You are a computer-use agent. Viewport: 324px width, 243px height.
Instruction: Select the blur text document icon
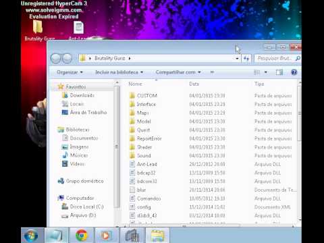pos(132,190)
